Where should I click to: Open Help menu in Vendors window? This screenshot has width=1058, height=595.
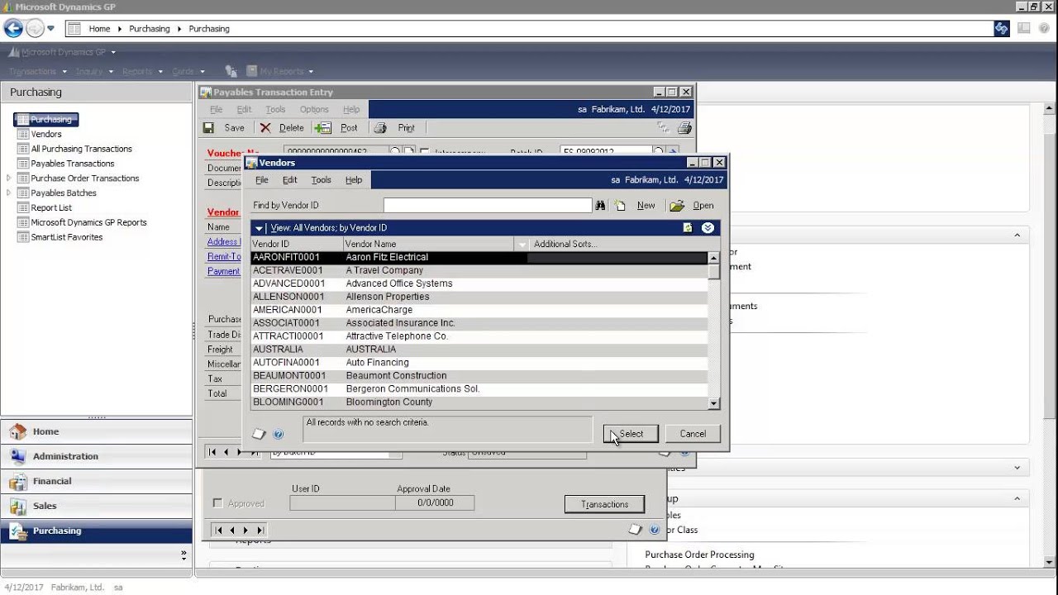click(x=354, y=180)
